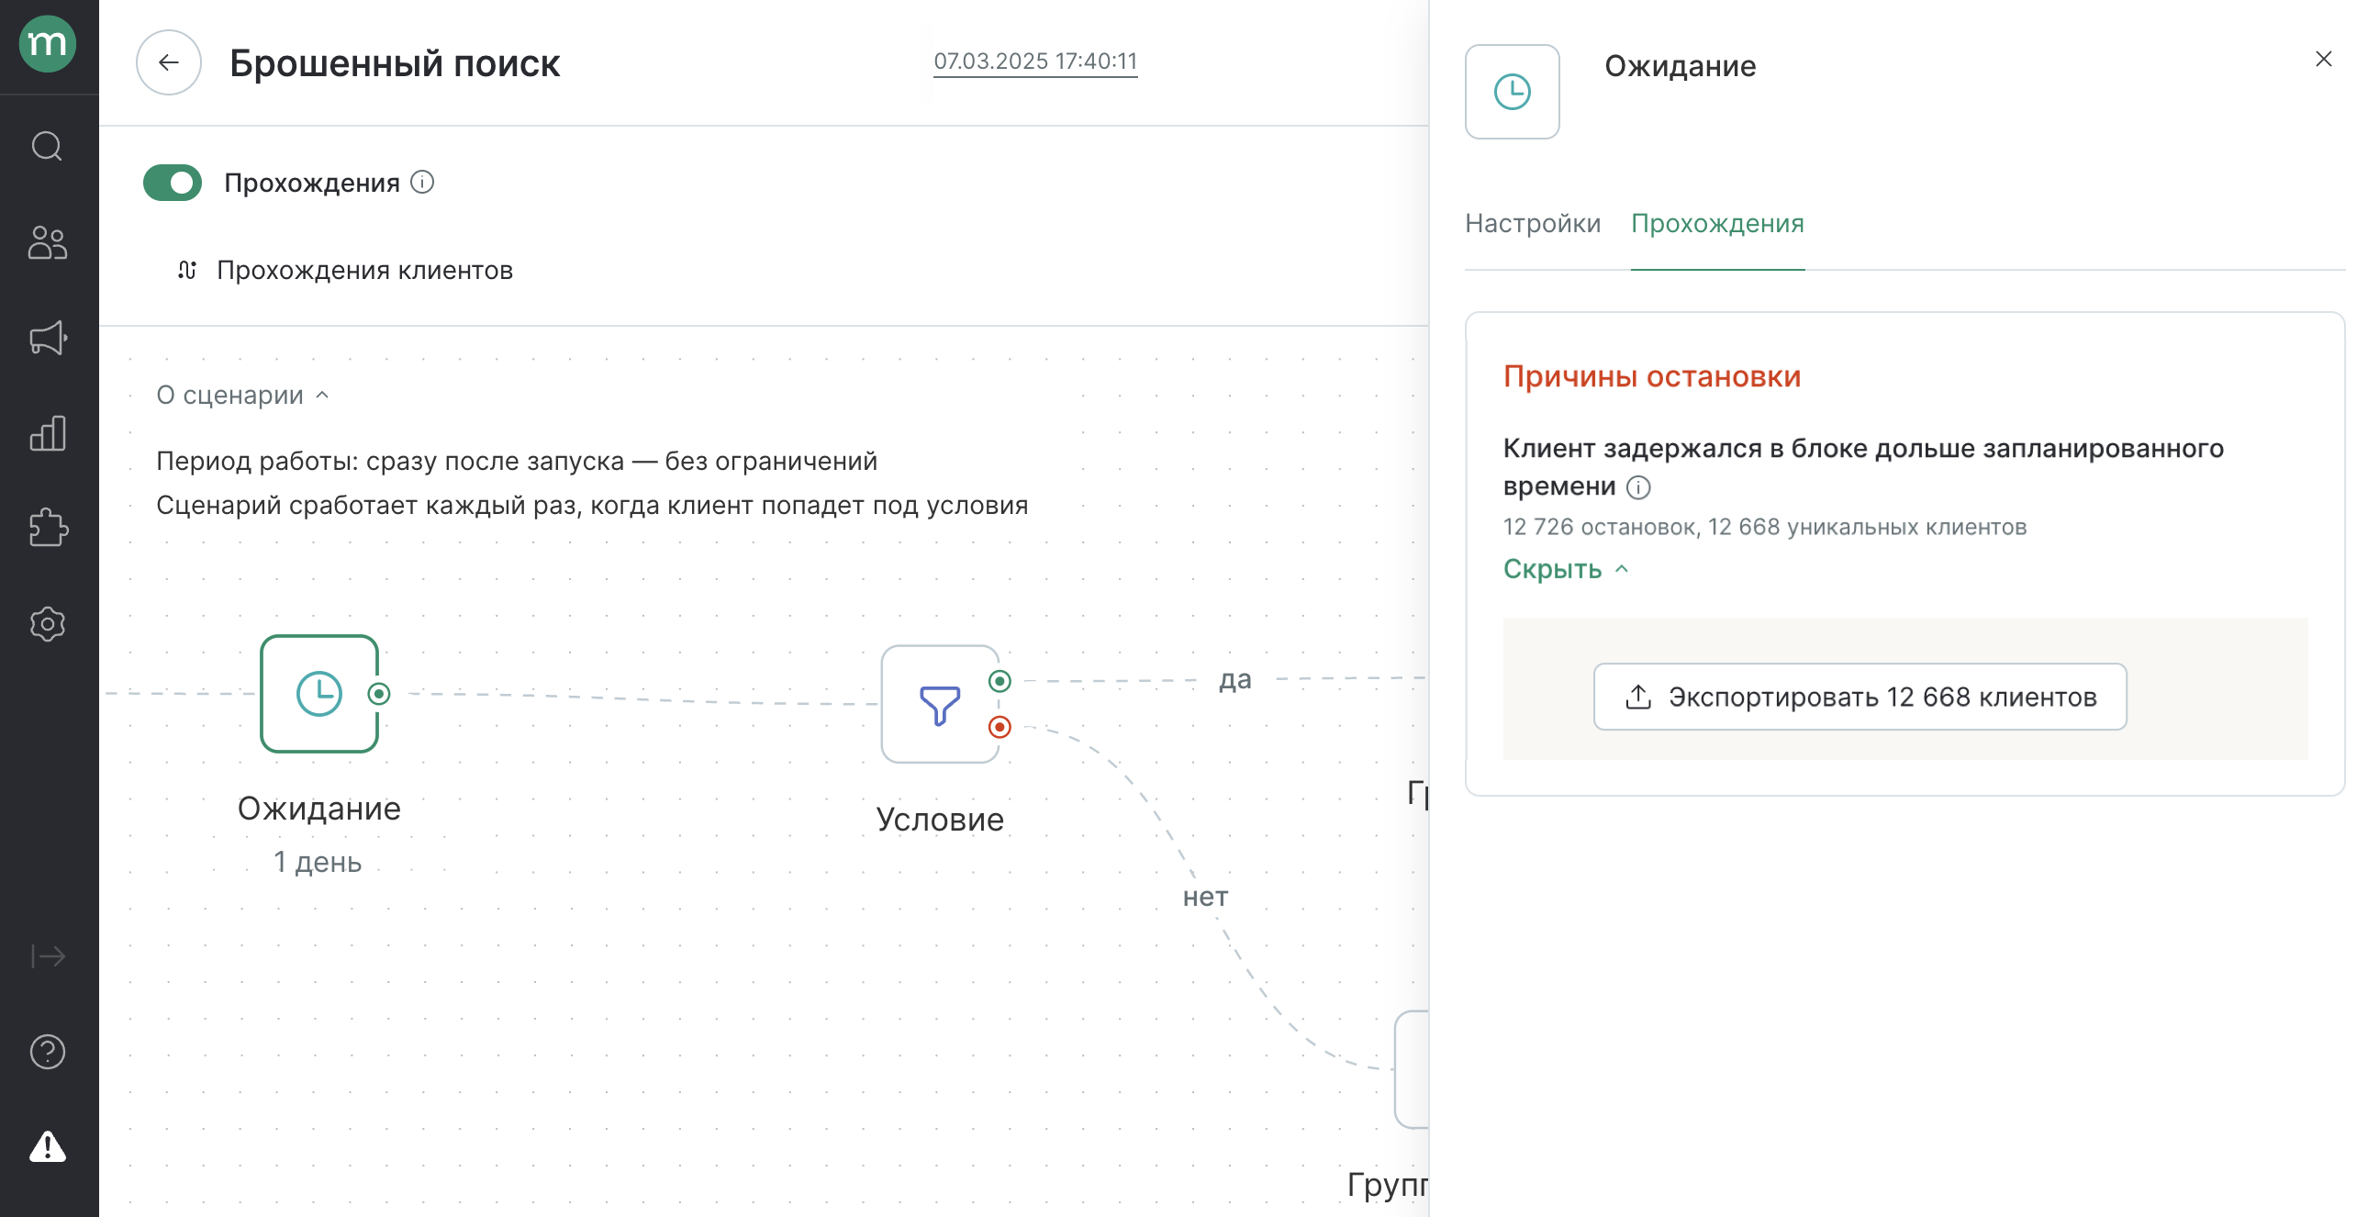
Task: Show info tooltip next to Прохождения toggle
Action: [423, 182]
